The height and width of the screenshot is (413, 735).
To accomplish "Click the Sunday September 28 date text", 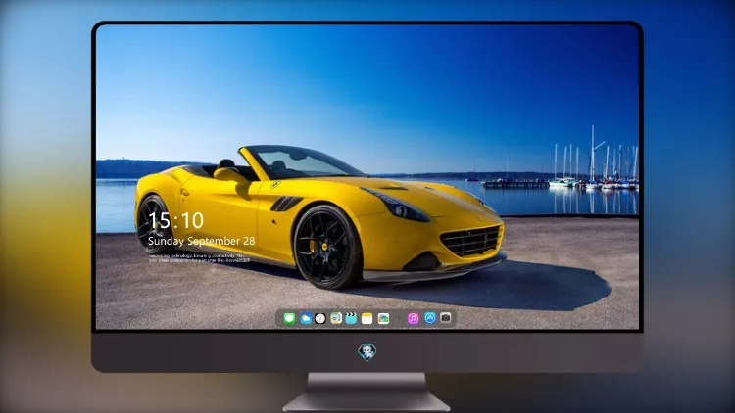I will click(x=201, y=241).
